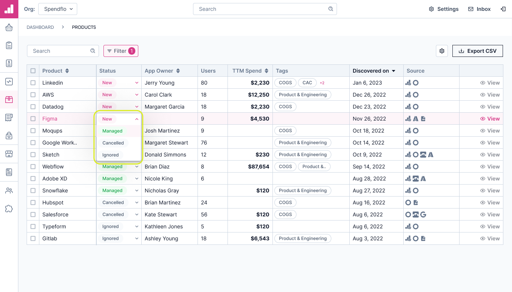Click View for the Salesforce row
Screen dimensions: 512x292
click(x=490, y=215)
